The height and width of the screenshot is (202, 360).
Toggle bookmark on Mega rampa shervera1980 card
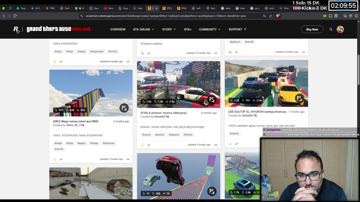[x=55, y=159]
